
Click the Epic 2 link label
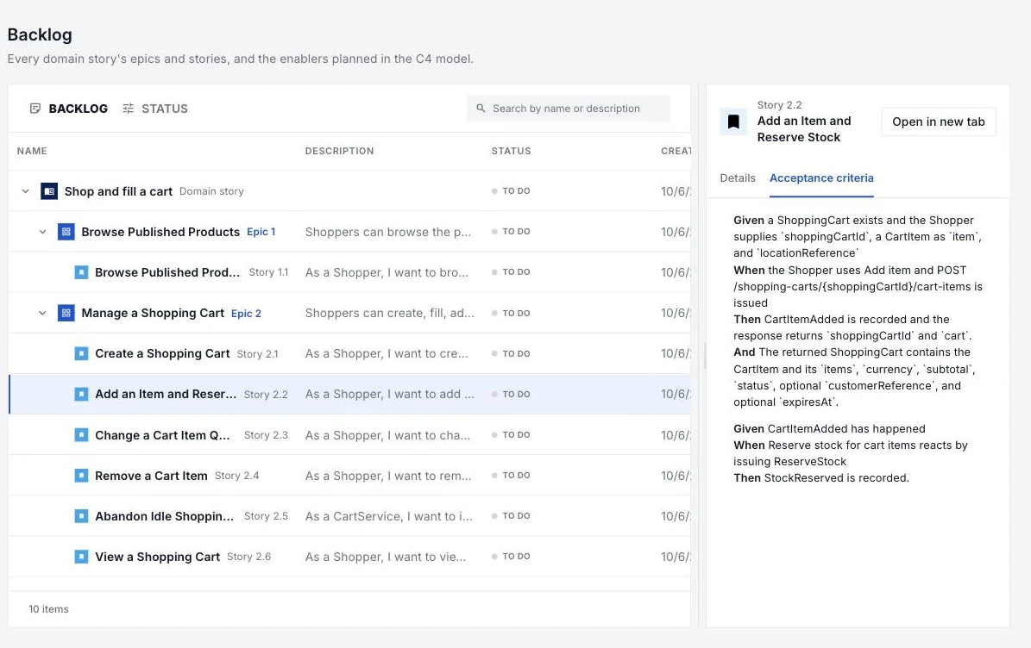coord(246,314)
